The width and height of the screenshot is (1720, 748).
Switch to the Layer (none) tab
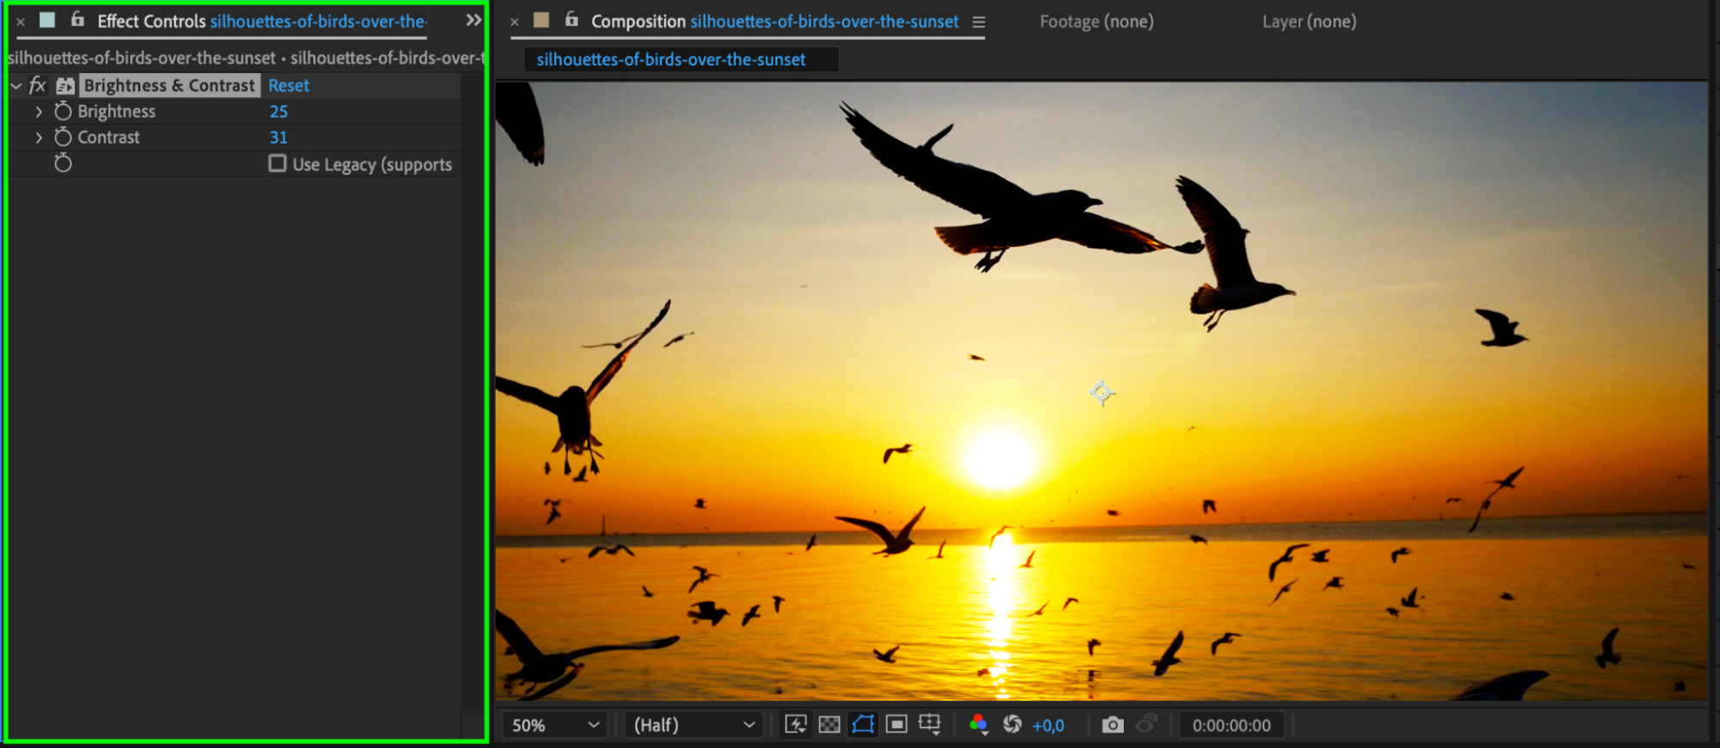[x=1309, y=21]
